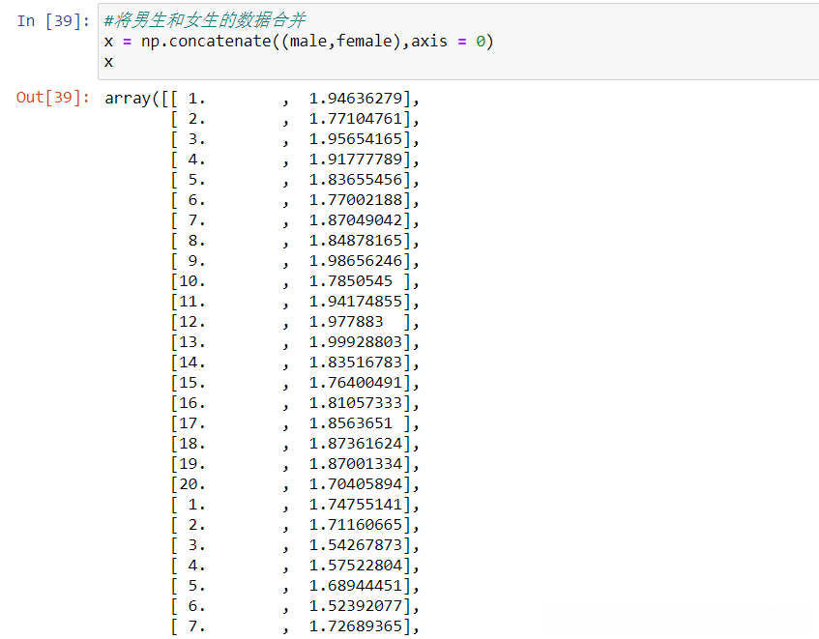Click the value 1.76400491

click(356, 383)
